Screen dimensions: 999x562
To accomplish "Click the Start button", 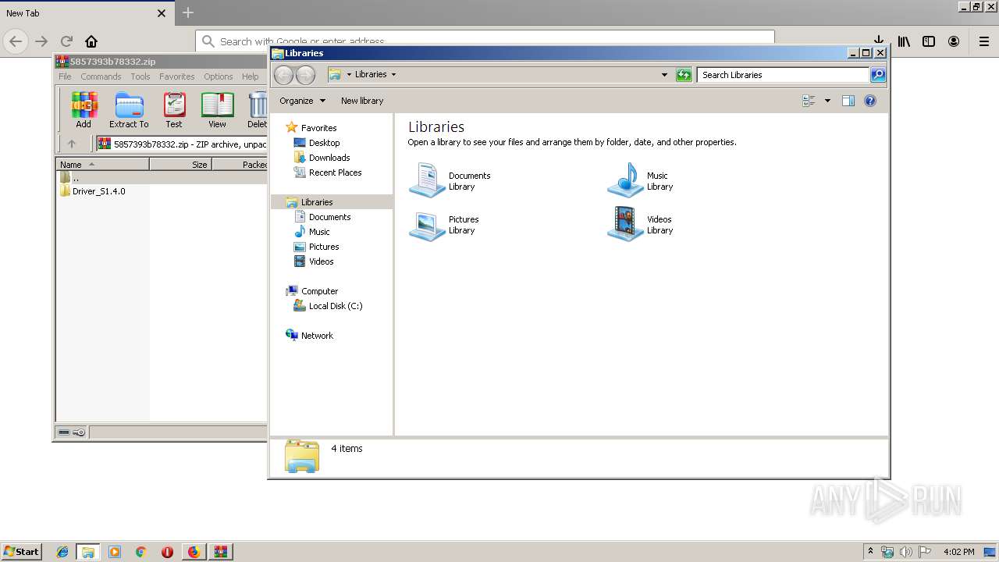I will [x=21, y=552].
